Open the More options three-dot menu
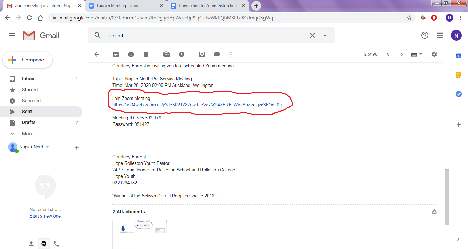This screenshot has width=468, height=249. point(231,54)
